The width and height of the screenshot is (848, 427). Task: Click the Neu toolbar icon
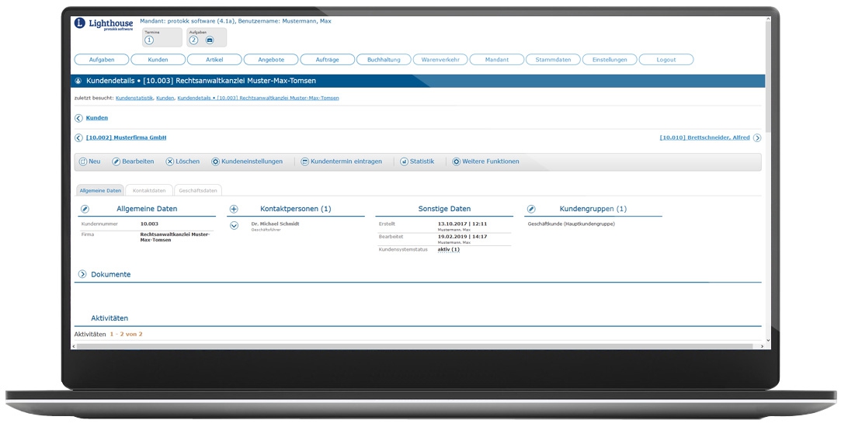[x=83, y=161]
